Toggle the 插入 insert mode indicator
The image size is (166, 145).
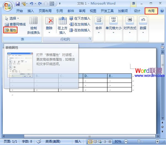coord(78,141)
